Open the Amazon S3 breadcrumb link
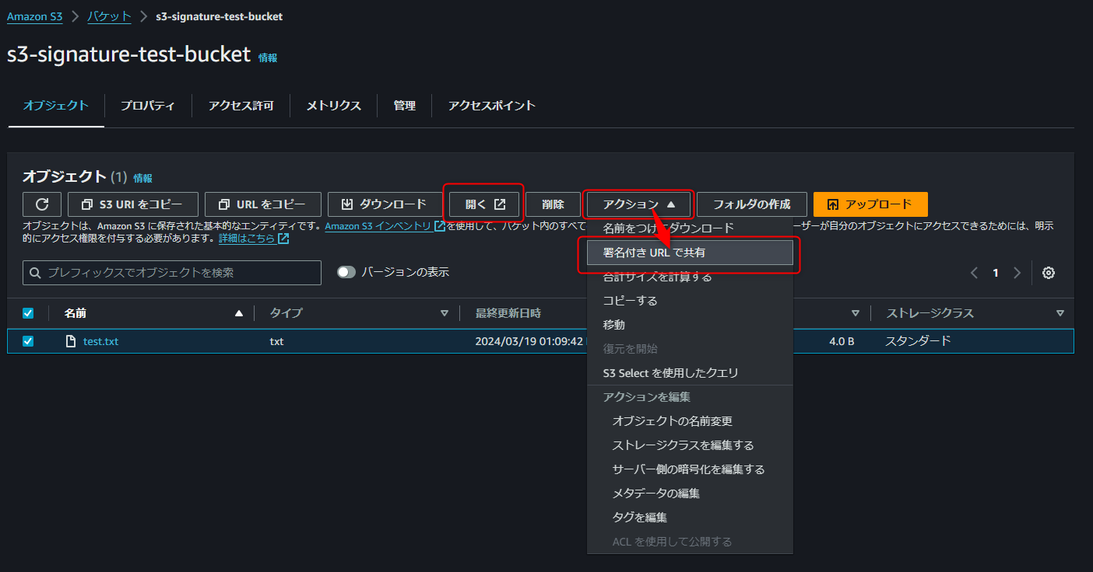 (35, 16)
